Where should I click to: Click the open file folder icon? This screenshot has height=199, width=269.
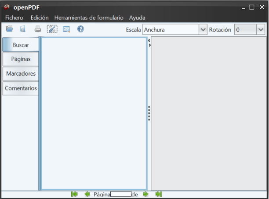9,29
